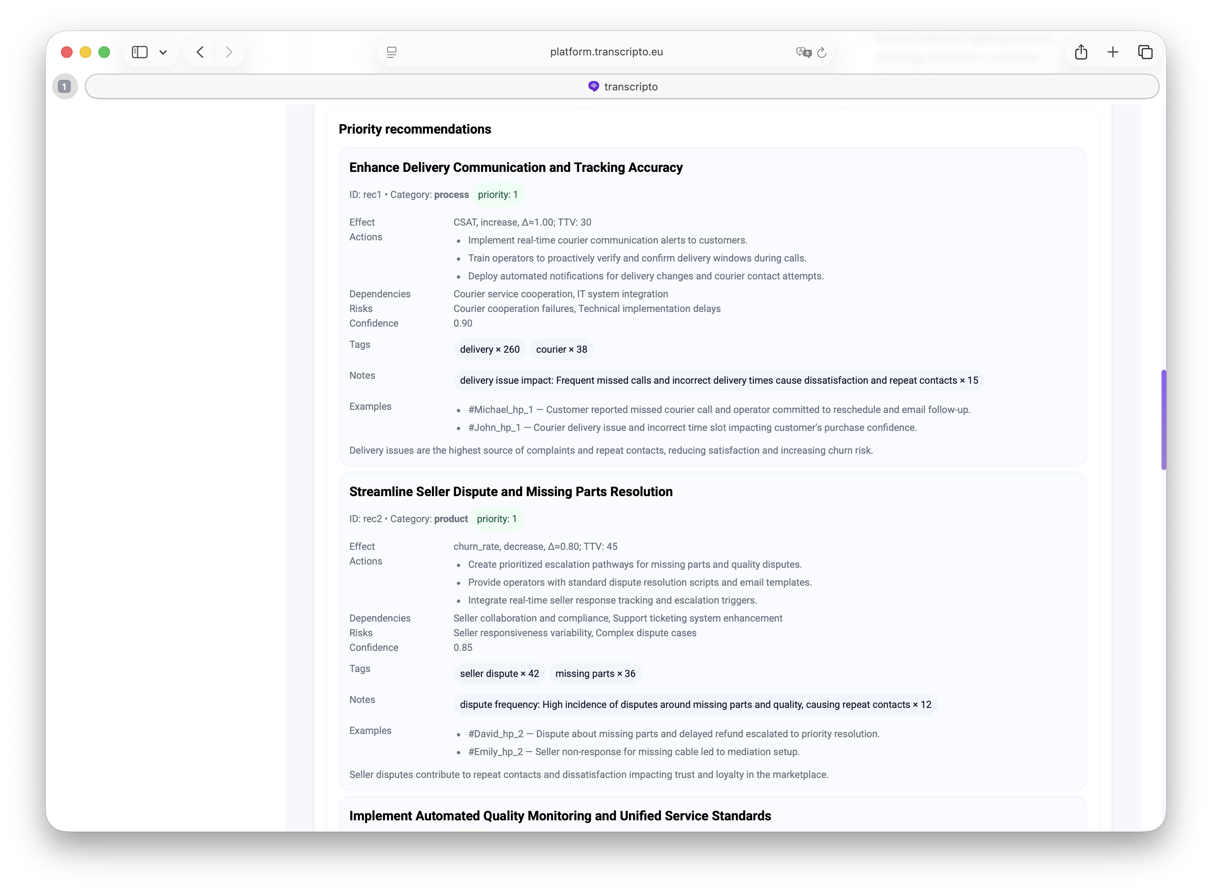
Task: Click the 'delivery × 260' tag
Action: click(489, 349)
